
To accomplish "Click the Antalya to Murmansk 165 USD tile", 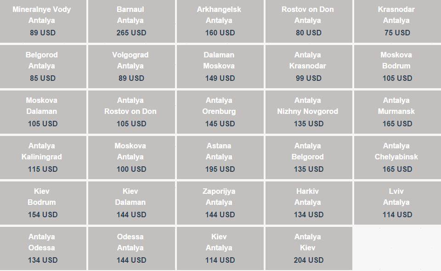I will [397, 112].
